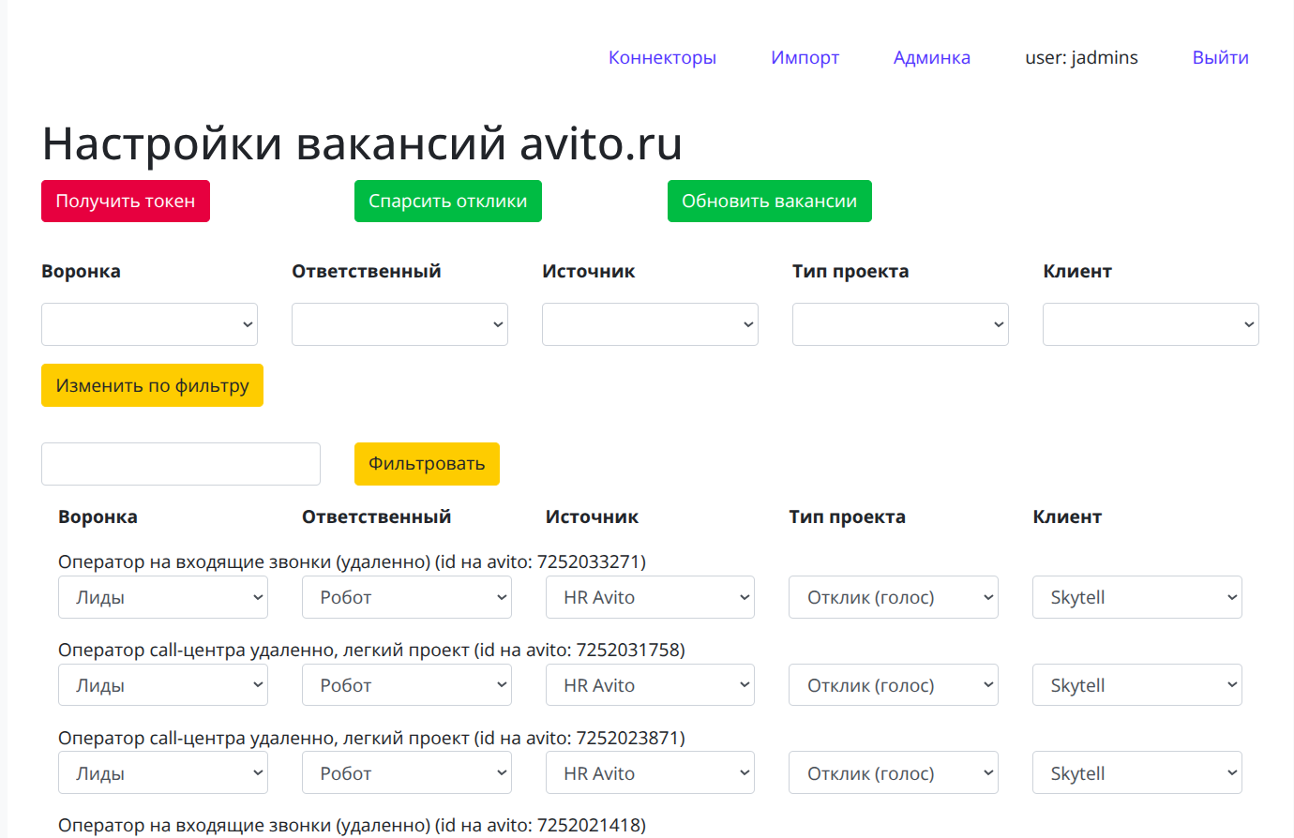This screenshot has width=1294, height=838.
Task: Open the Skytell dropdown for vacancy 7252023871
Action: coord(1137,773)
